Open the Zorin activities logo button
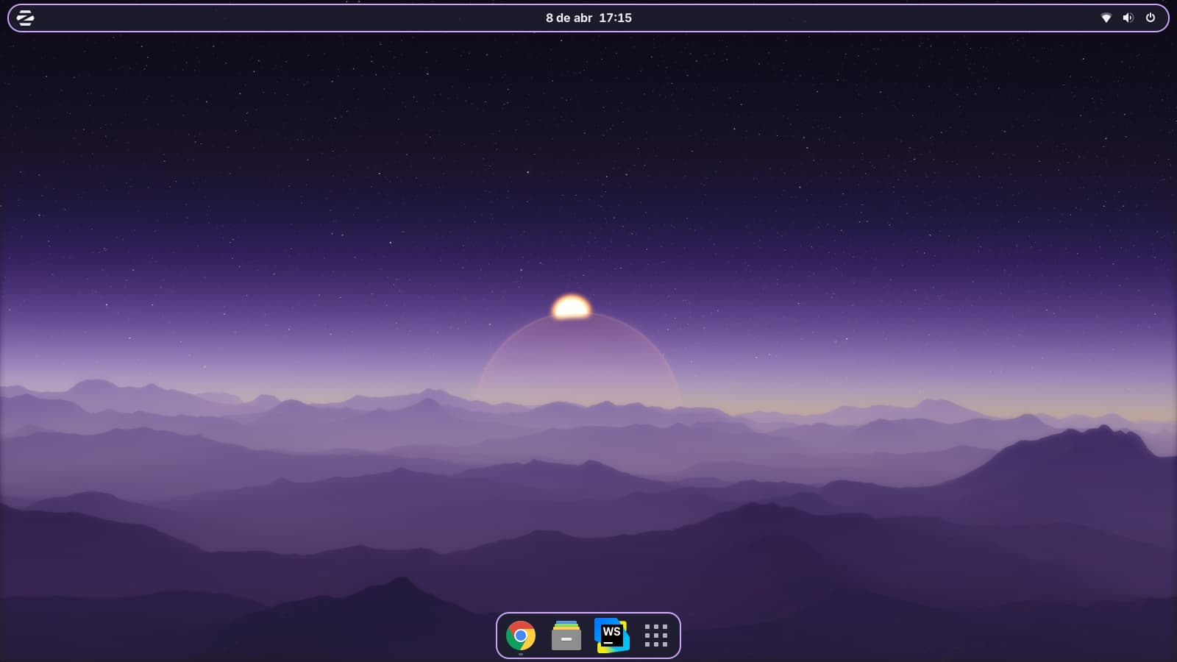This screenshot has height=662, width=1177. (25, 18)
